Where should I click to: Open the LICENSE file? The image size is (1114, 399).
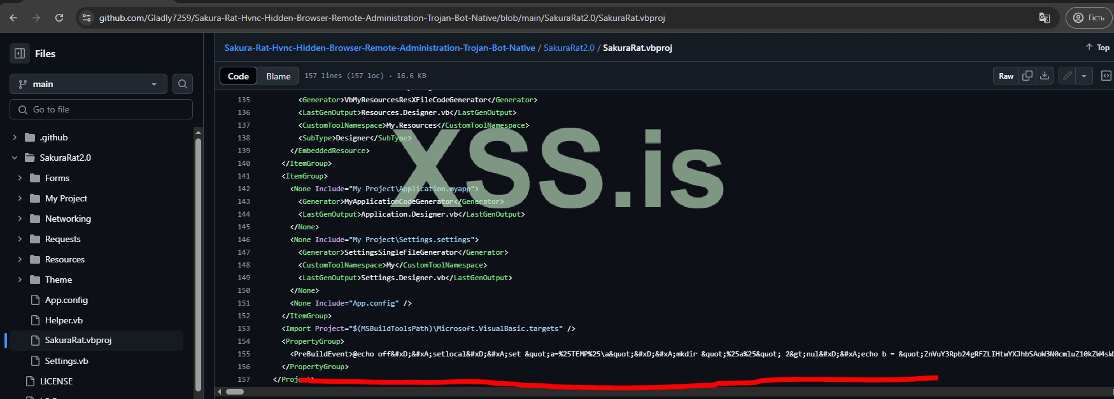[x=56, y=381]
